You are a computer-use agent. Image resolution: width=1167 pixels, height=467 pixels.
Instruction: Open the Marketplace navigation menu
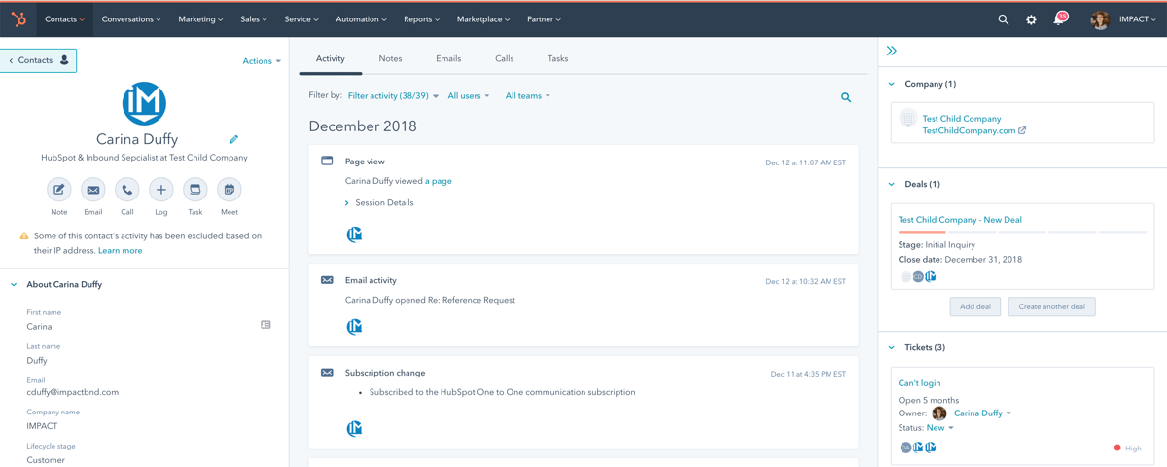coord(482,19)
